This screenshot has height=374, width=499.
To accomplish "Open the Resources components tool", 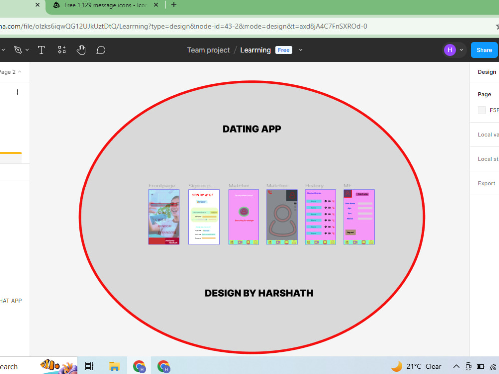I will [x=62, y=50].
